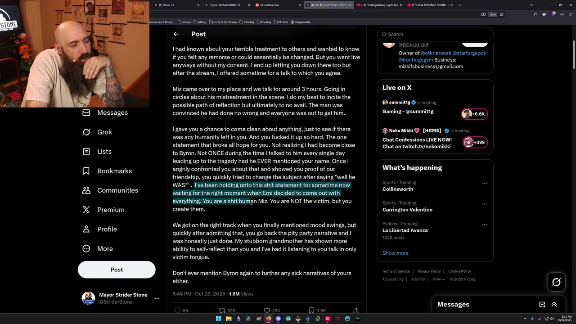Image resolution: width=576 pixels, height=324 pixels.
Task: Switch to the Home / X browser tab
Action: coord(176,5)
